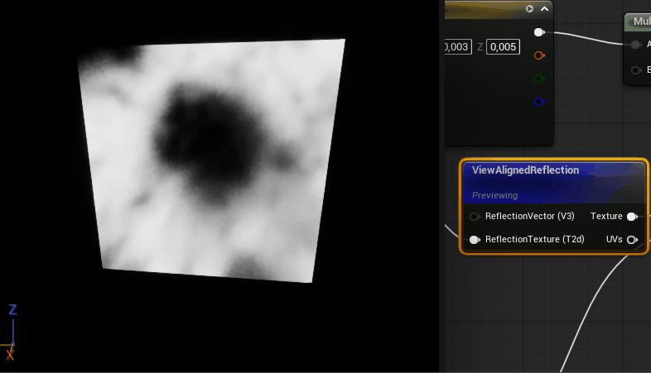Screen dimensions: 651x373
Task: Click the red channel output pin
Action: [538, 55]
